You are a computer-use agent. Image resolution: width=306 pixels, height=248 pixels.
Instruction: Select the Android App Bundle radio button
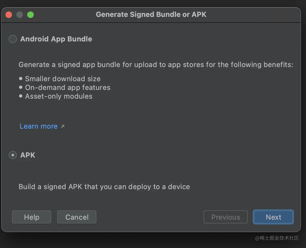click(13, 39)
